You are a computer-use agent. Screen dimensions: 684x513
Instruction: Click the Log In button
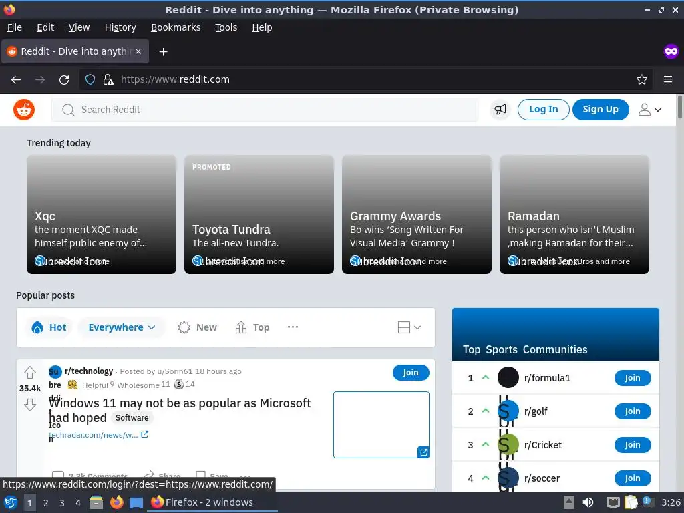coord(543,109)
